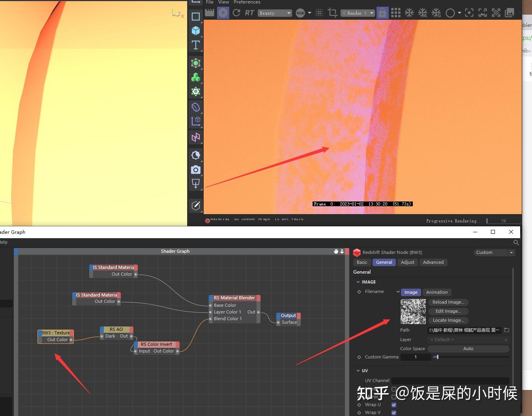Image resolution: width=532 pixels, height=416 pixels.
Task: Select the cube primitive tool in sidebar
Action: point(195,30)
